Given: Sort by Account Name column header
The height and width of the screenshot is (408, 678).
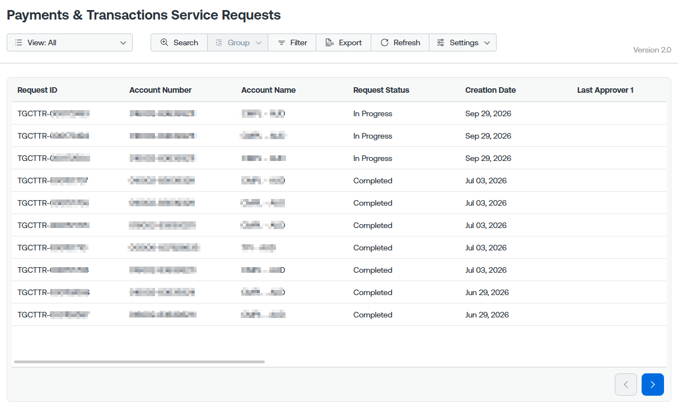Looking at the screenshot, I should click(268, 90).
